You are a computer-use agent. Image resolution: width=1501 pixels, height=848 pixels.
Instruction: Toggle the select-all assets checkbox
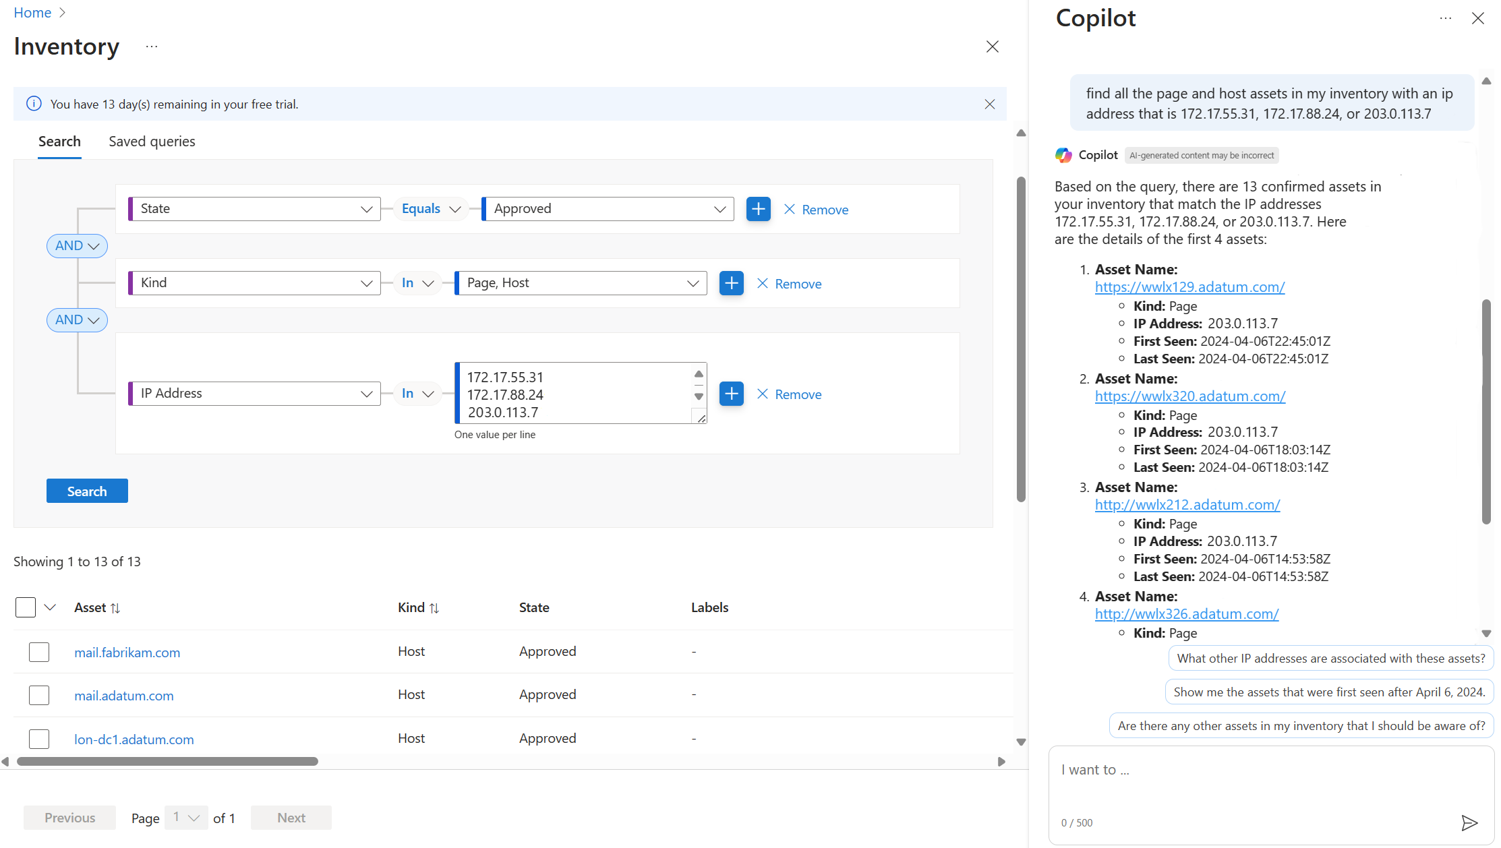point(26,607)
